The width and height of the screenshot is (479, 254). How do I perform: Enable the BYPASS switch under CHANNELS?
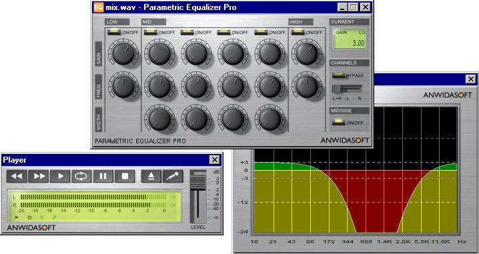pyautogui.click(x=339, y=75)
